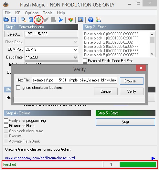Click the Finished status text

pyautogui.click(x=10, y=165)
